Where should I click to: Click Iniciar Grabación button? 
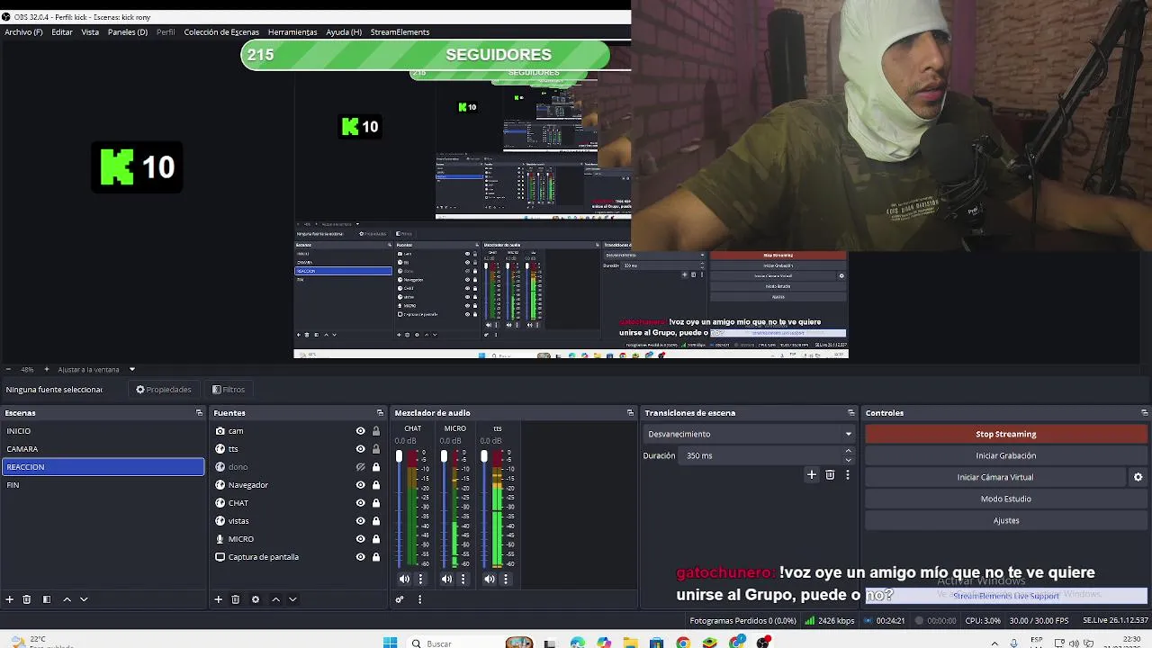click(1005, 455)
